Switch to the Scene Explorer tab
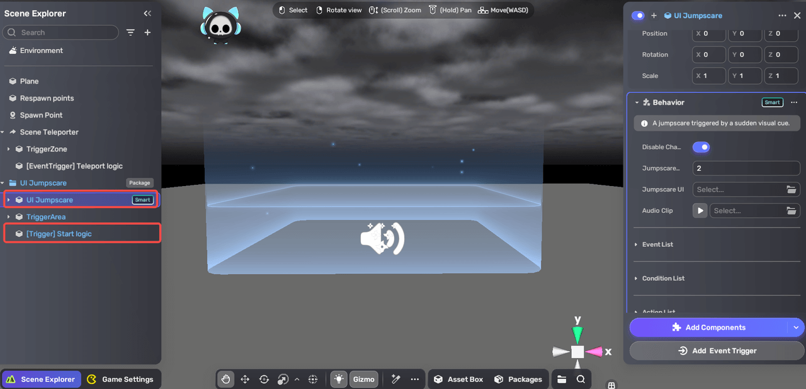 (x=41, y=379)
